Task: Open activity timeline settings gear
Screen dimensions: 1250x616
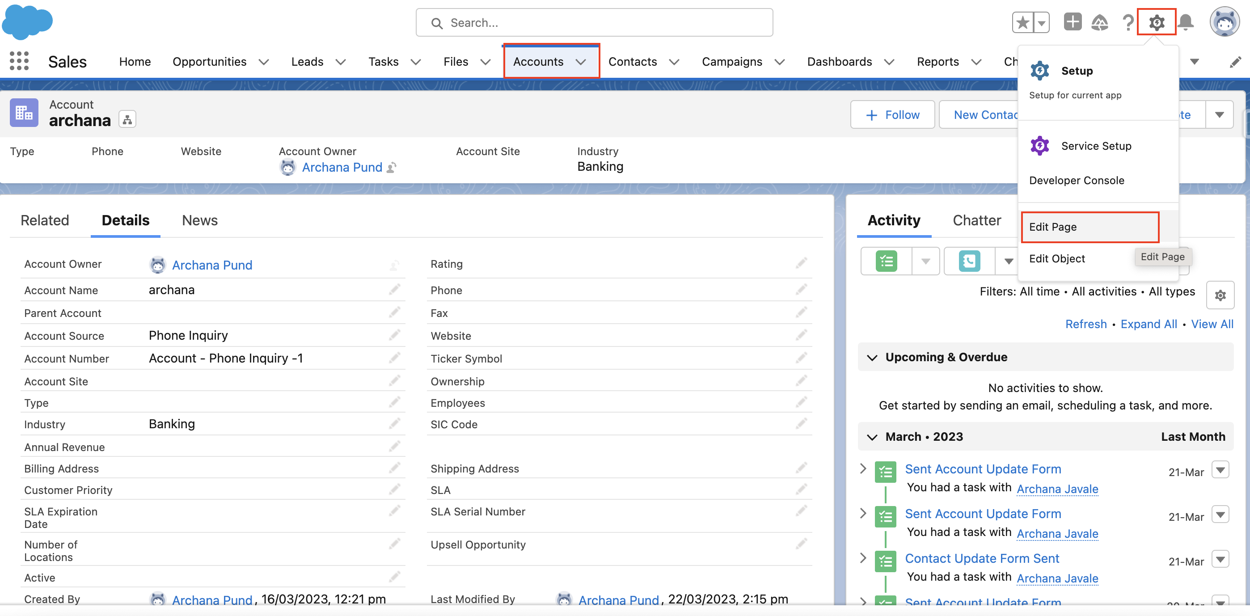Action: pyautogui.click(x=1220, y=295)
